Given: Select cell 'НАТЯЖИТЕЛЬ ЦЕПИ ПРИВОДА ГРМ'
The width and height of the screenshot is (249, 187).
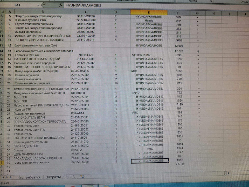Looking at the screenshot, I should [x=42, y=138].
